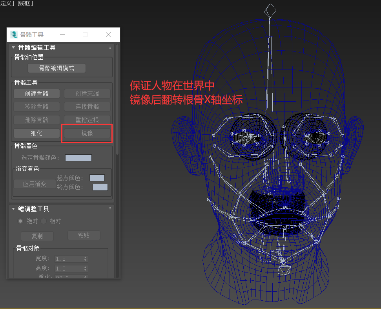This screenshot has height=309, width=381.
Task: Click the 宽度 spinner arrows
Action: pos(85,259)
